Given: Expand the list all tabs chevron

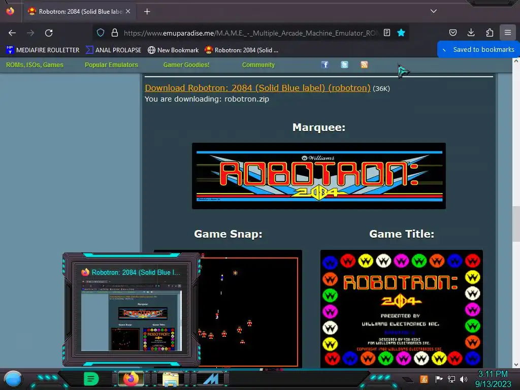Looking at the screenshot, I should (434, 11).
